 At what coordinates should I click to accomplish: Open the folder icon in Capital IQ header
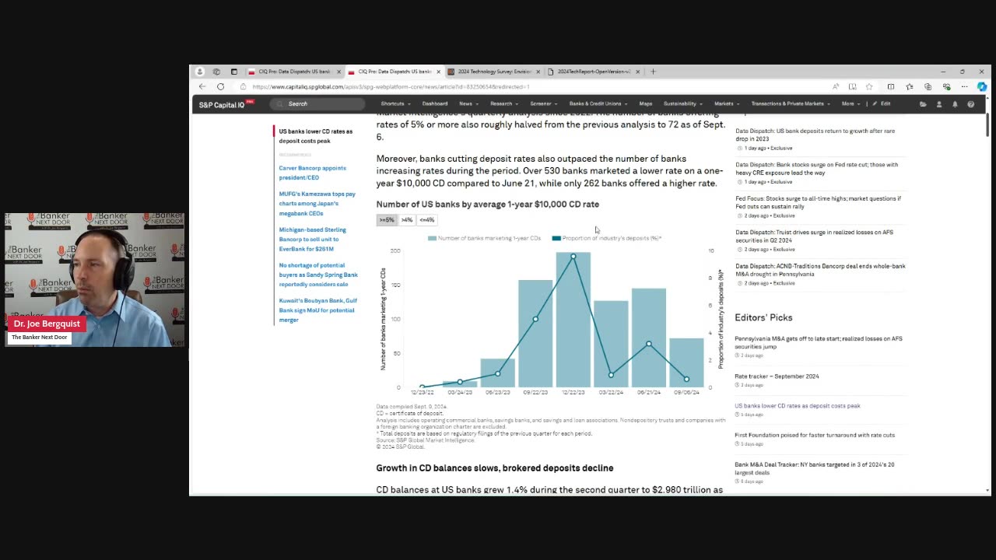(x=923, y=103)
